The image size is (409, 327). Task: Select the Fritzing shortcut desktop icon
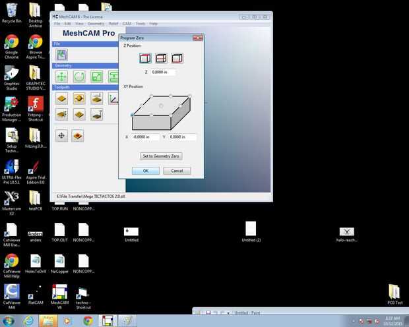(x=36, y=109)
